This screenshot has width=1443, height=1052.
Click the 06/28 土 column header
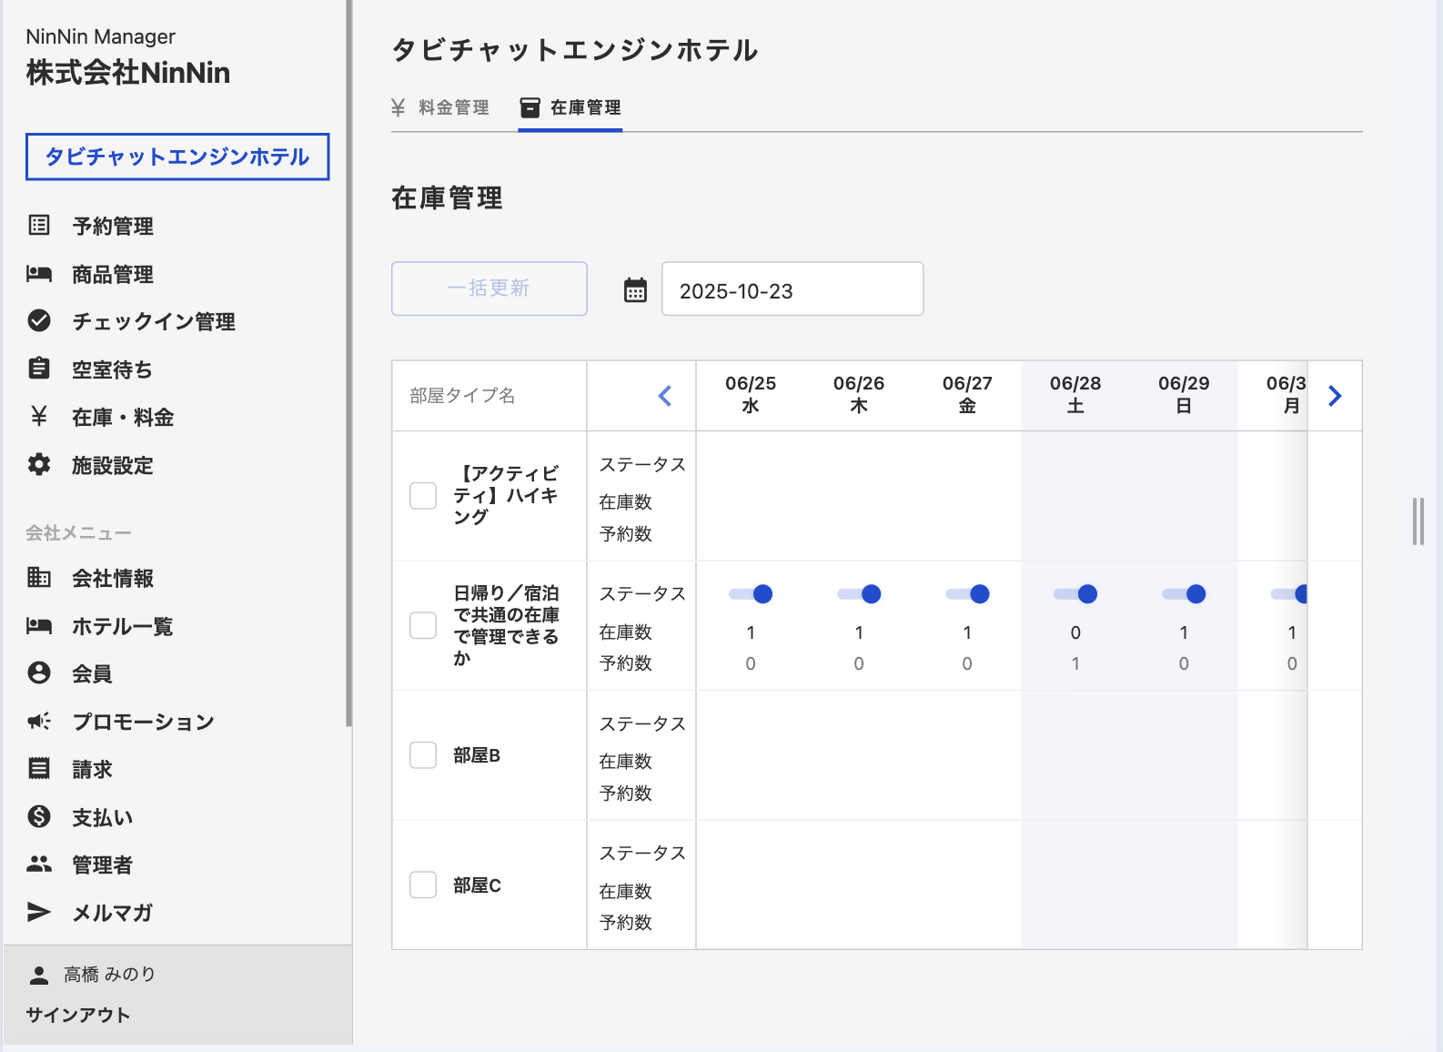[1075, 394]
